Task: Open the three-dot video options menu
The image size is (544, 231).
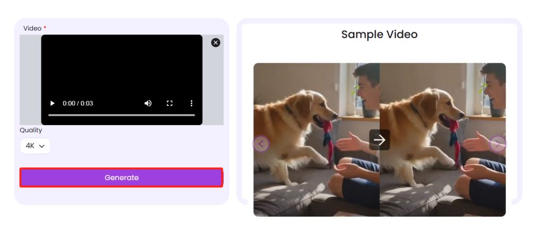Action: coord(191,103)
